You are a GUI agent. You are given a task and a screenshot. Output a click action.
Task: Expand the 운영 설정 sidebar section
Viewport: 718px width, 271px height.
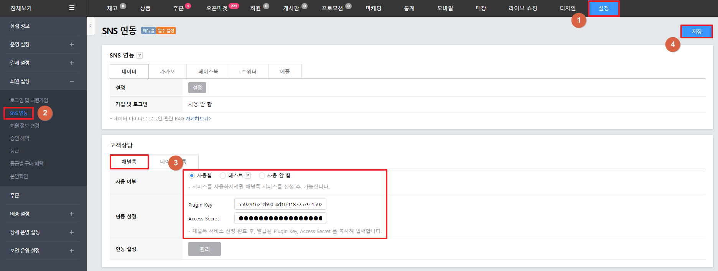click(x=72, y=44)
